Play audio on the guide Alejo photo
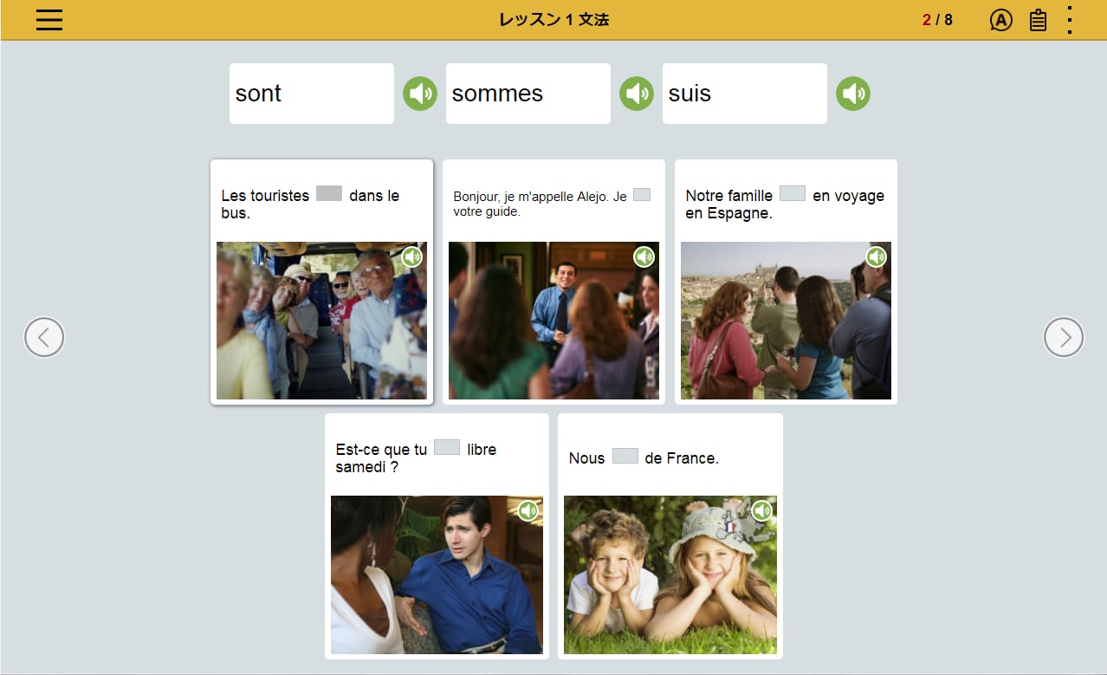This screenshot has width=1107, height=675. 644,256
